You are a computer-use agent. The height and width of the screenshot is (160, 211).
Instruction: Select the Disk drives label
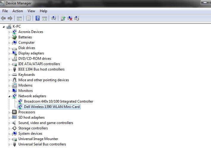click(27, 48)
